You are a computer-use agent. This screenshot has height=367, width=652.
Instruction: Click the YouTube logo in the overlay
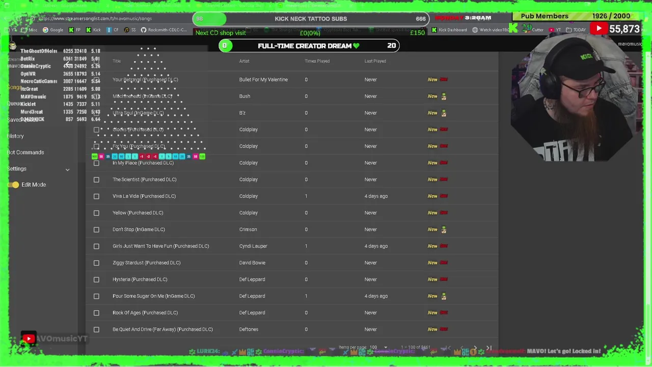coord(599,29)
